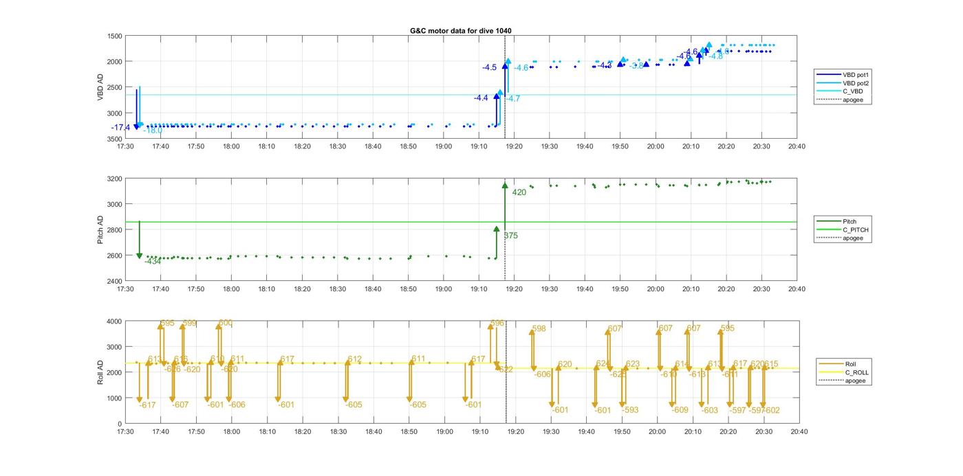The width and height of the screenshot is (963, 476).
Task: Click the "-607" roll data label
Action: (180, 405)
